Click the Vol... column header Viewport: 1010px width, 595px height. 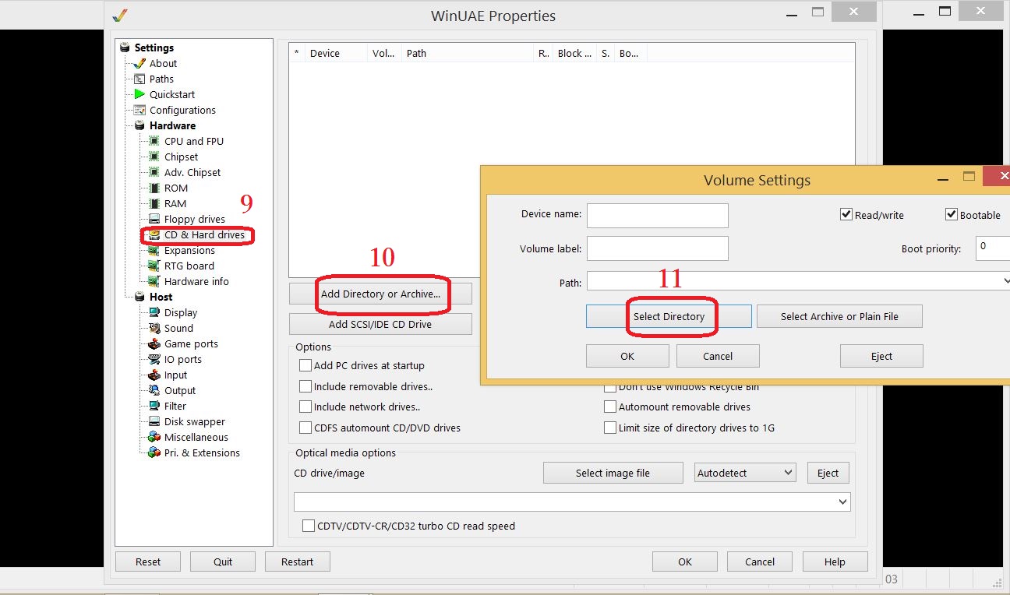[x=384, y=53]
